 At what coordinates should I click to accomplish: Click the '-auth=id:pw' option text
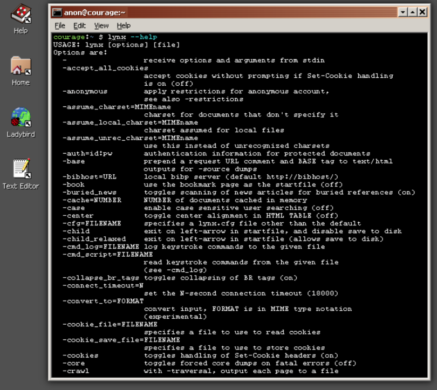87,154
